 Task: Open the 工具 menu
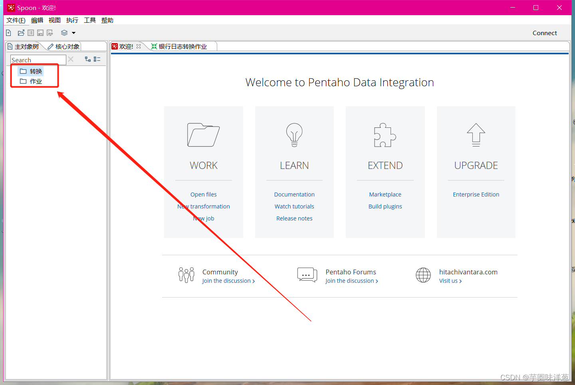click(x=90, y=20)
